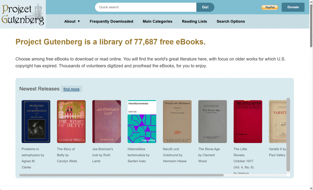The width and height of the screenshot is (313, 190).
Task: Expand the About dropdown menu
Action: coord(72,21)
